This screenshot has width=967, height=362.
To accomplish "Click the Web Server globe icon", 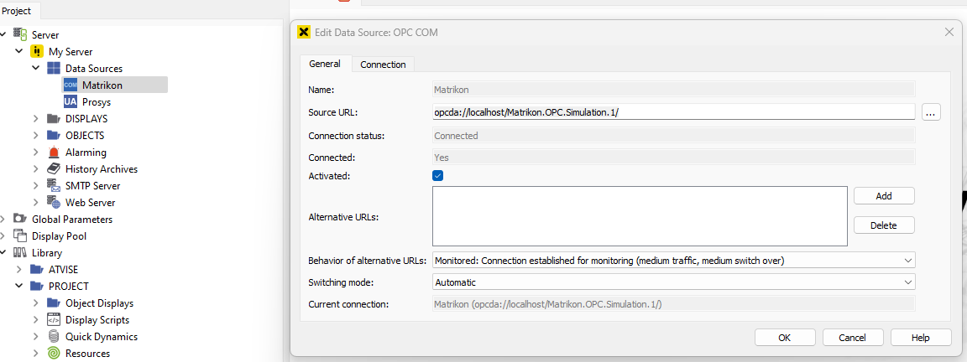I will (x=54, y=202).
